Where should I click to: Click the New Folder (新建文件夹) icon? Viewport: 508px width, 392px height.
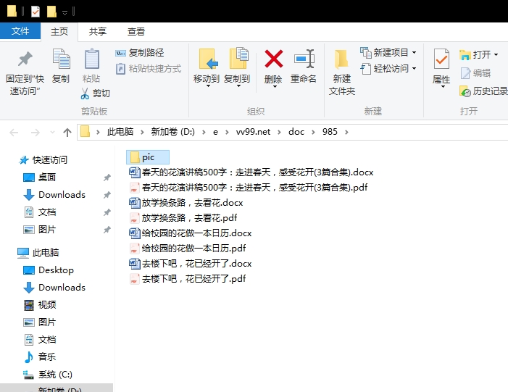[x=341, y=59]
